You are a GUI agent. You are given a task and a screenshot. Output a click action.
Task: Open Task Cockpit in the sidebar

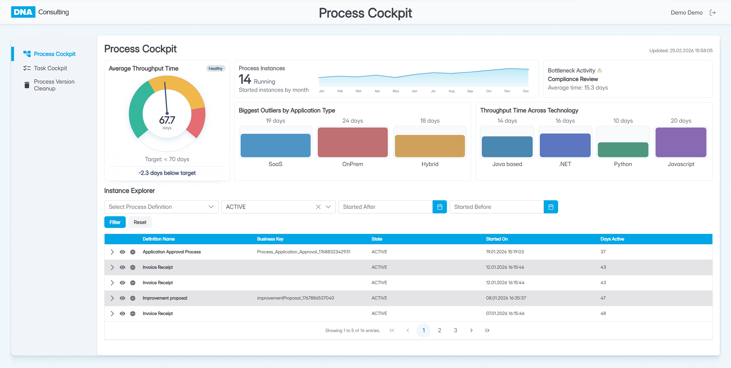pyautogui.click(x=50, y=68)
